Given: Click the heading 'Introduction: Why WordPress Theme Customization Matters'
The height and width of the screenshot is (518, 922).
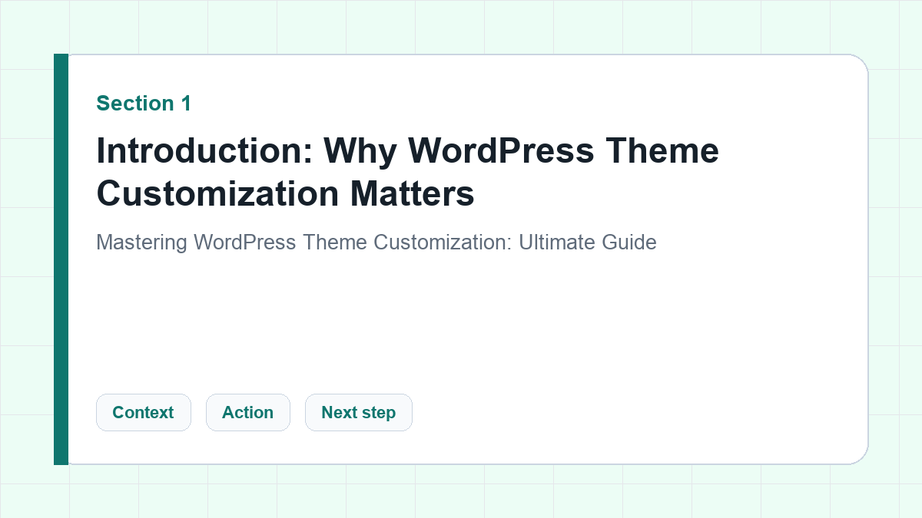Looking at the screenshot, I should [407, 172].
